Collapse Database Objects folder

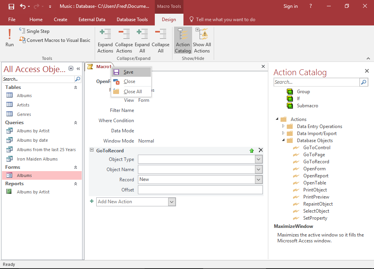(x=283, y=140)
